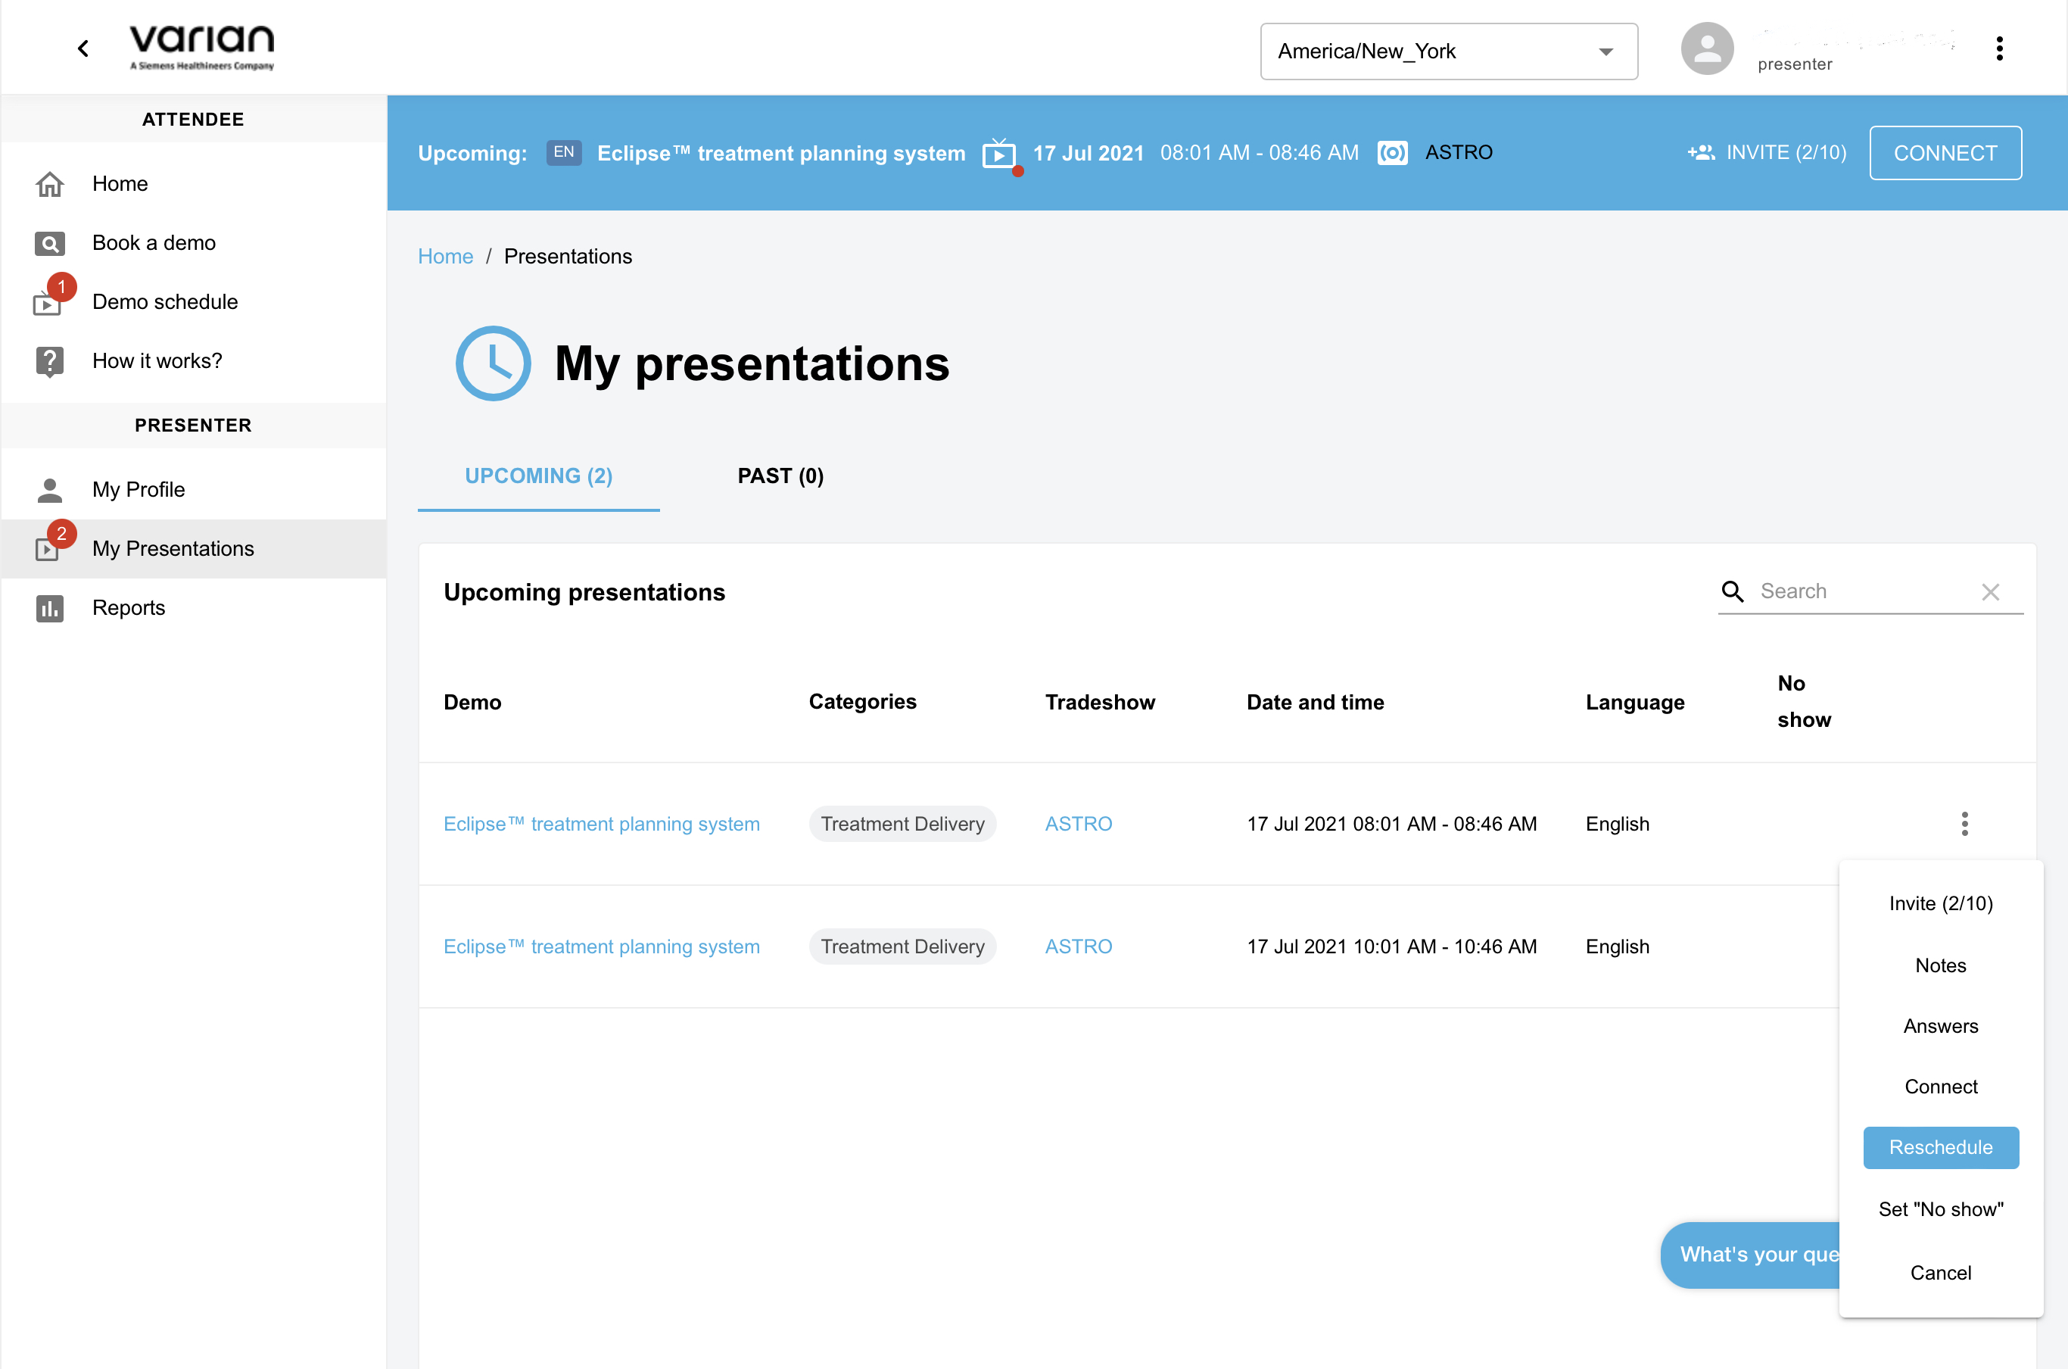The image size is (2068, 1369).
Task: Click the presenter label under the user name
Action: click(x=1794, y=64)
